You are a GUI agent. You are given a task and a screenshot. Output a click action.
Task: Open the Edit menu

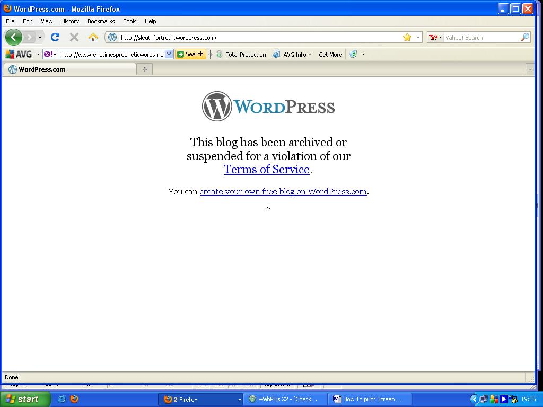coord(28,21)
